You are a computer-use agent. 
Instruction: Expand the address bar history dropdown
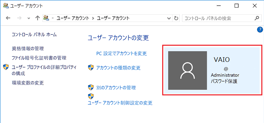click(x=169, y=18)
